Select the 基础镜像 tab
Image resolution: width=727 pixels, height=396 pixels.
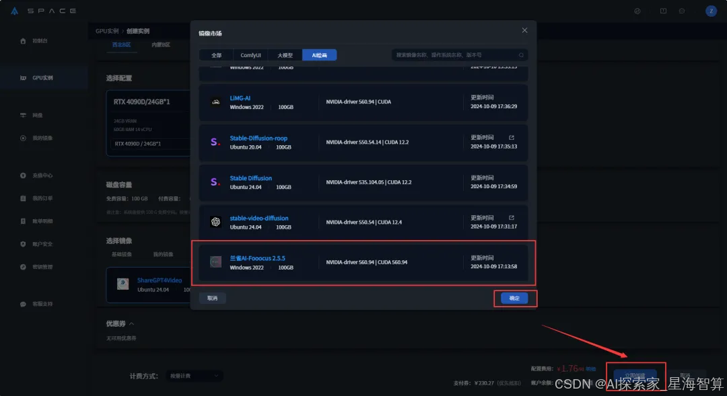pos(121,254)
